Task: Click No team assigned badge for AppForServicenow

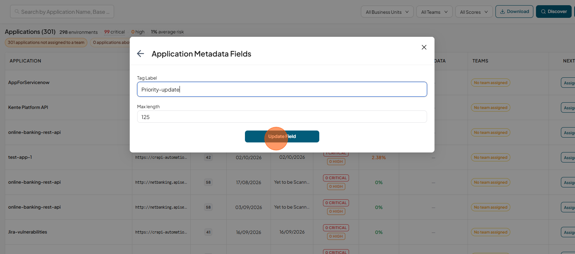Action: (x=490, y=83)
